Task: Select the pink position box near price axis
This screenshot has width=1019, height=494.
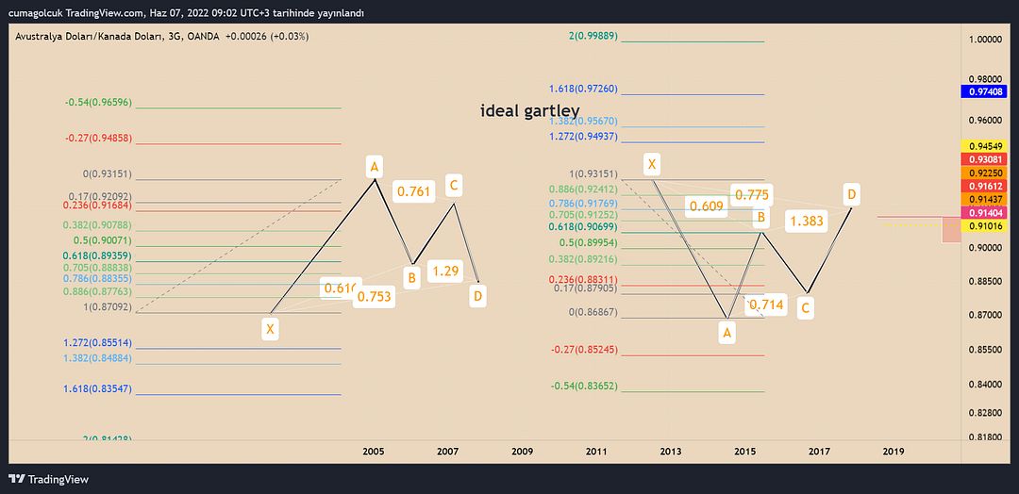Action: 950,229
